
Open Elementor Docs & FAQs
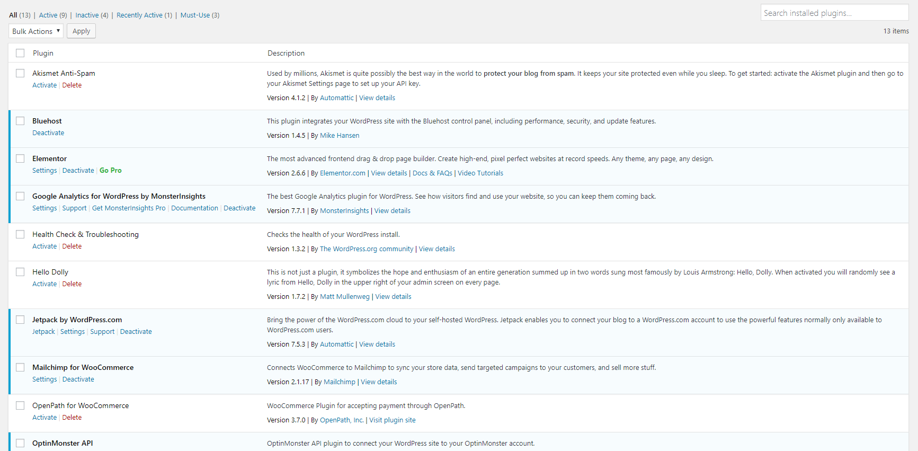tap(432, 173)
